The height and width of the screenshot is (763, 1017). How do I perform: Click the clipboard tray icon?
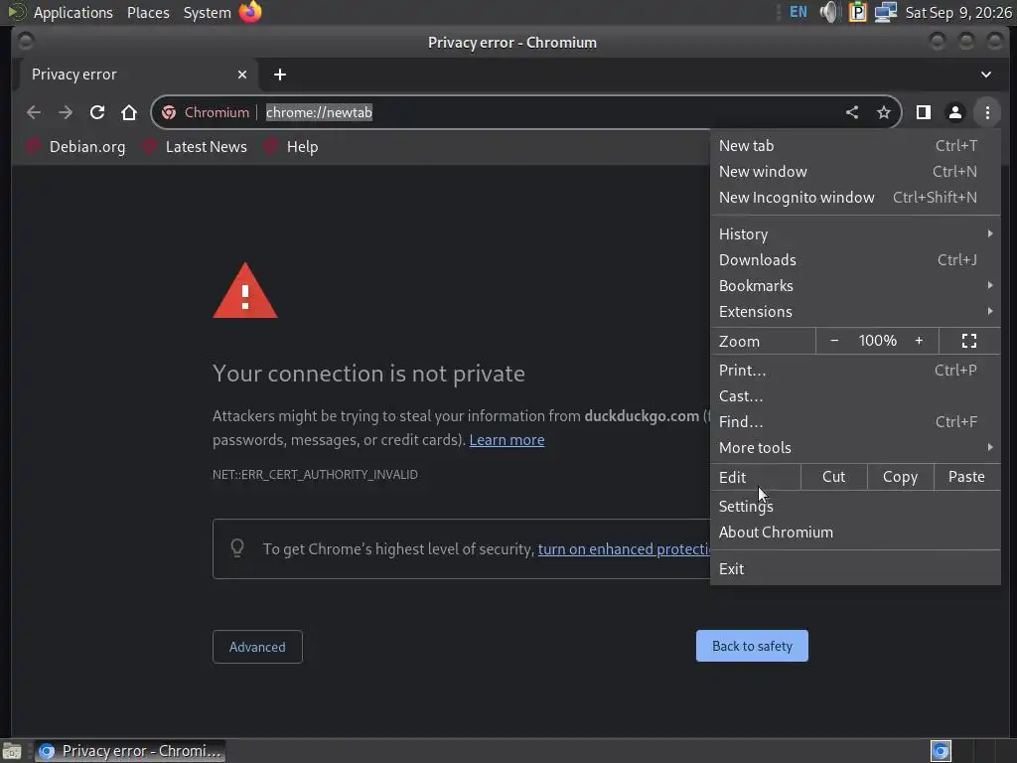[857, 12]
